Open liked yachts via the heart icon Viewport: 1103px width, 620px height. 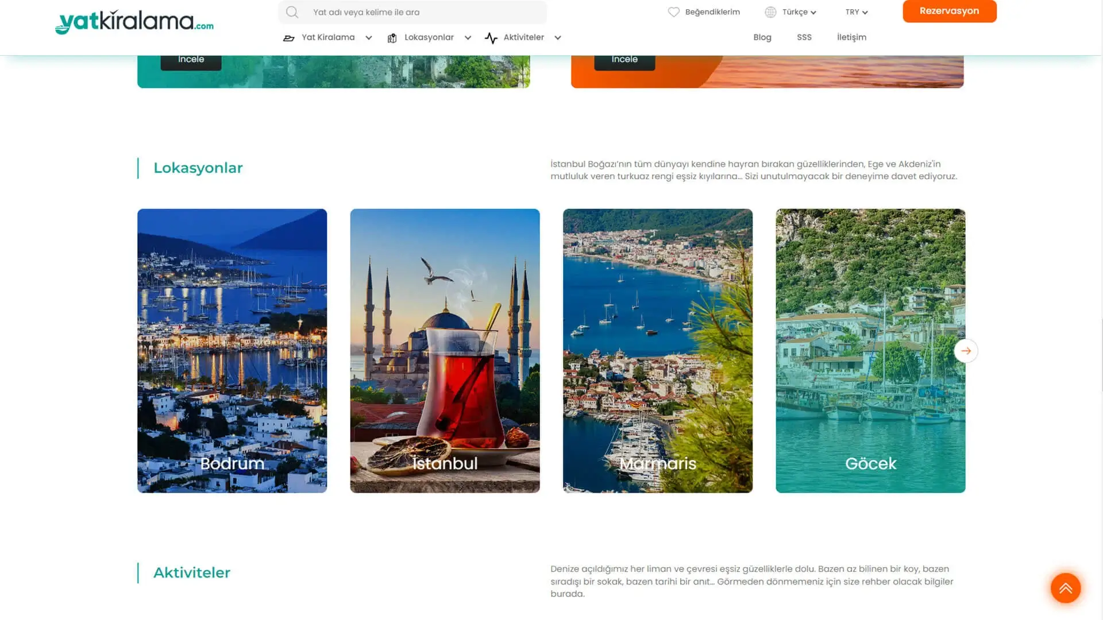(674, 11)
